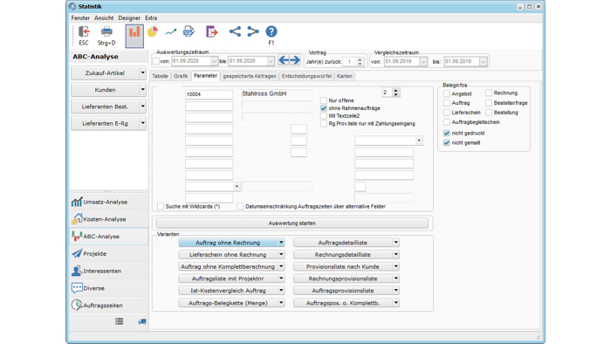Switch to gespeicherte Abfragen tab

point(250,76)
